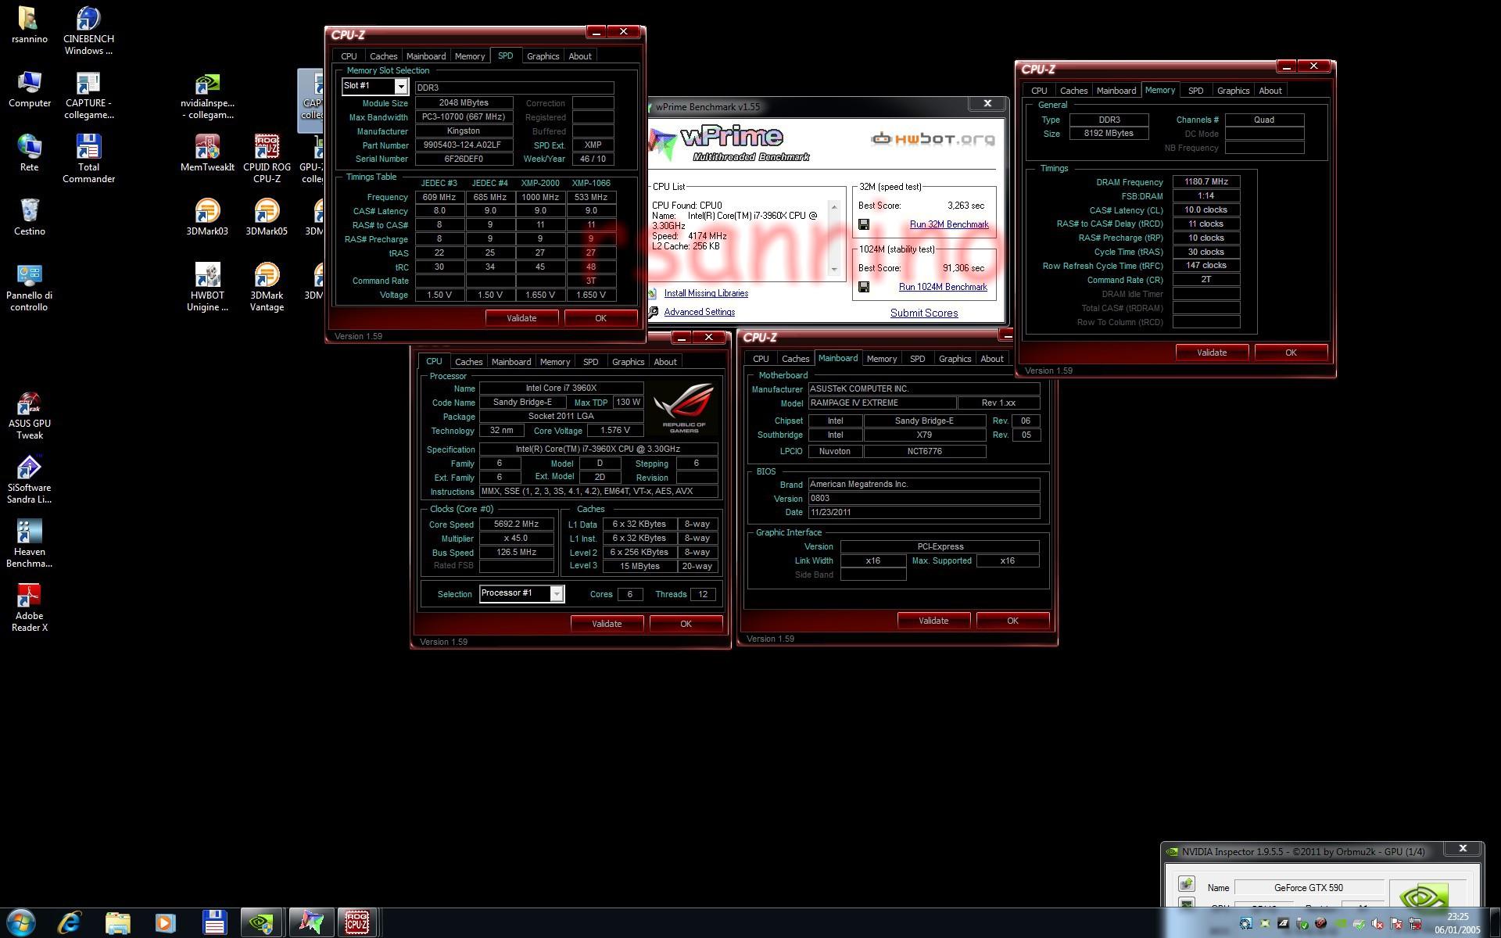Click the 1.576 V Core Voltage value
The width and height of the screenshot is (1501, 938).
[614, 431]
